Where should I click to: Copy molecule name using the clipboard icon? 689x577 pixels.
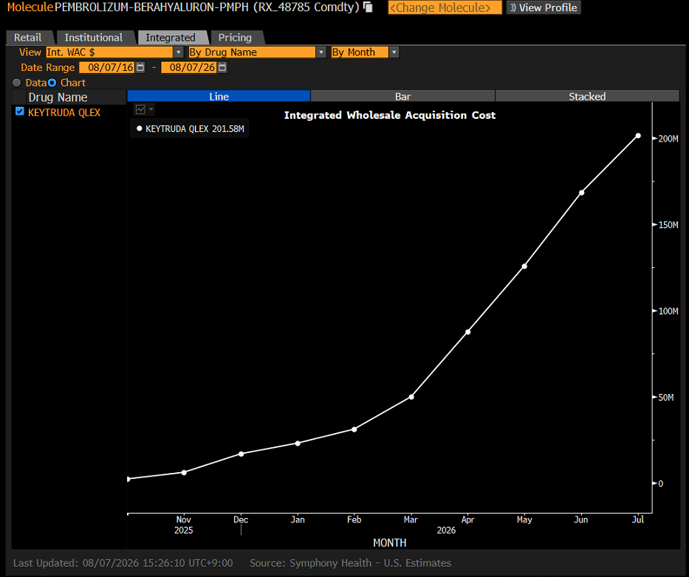[368, 7]
